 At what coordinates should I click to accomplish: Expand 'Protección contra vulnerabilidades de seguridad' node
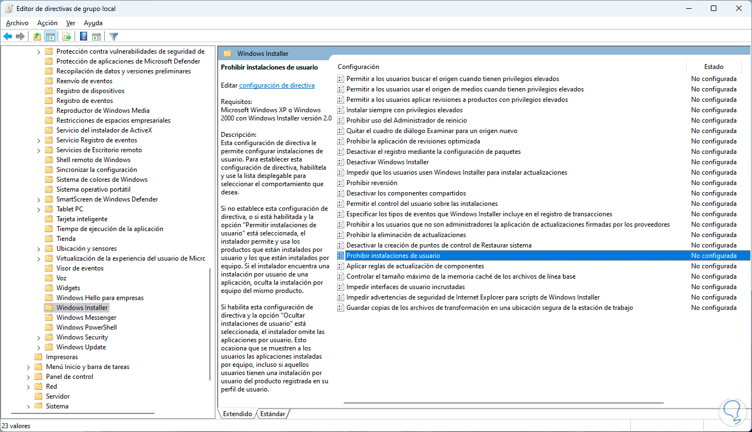(38, 51)
